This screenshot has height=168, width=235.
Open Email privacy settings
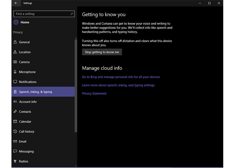tap(22, 141)
